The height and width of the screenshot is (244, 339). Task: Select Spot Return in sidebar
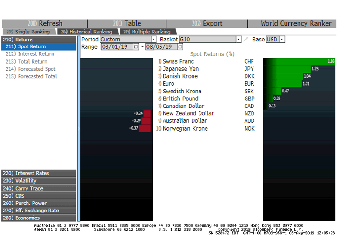(x=38, y=47)
